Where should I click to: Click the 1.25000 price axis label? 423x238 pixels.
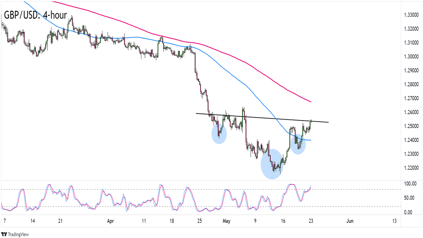click(x=412, y=127)
